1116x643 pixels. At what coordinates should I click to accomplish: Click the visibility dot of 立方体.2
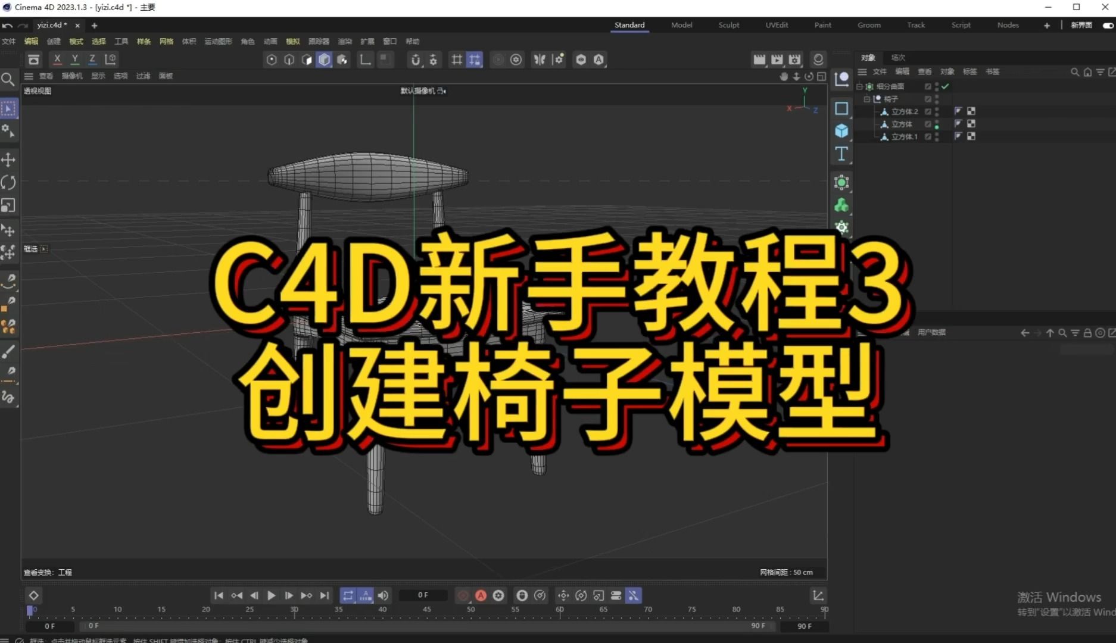tap(937, 111)
